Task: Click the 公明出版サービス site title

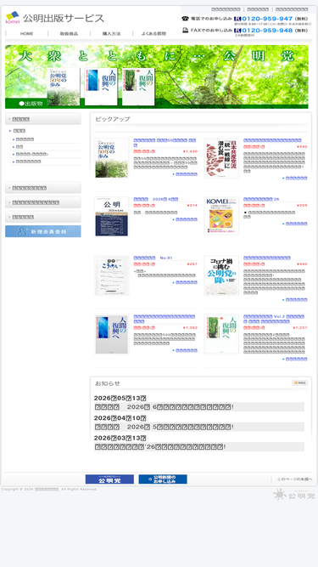Action: 64,18
